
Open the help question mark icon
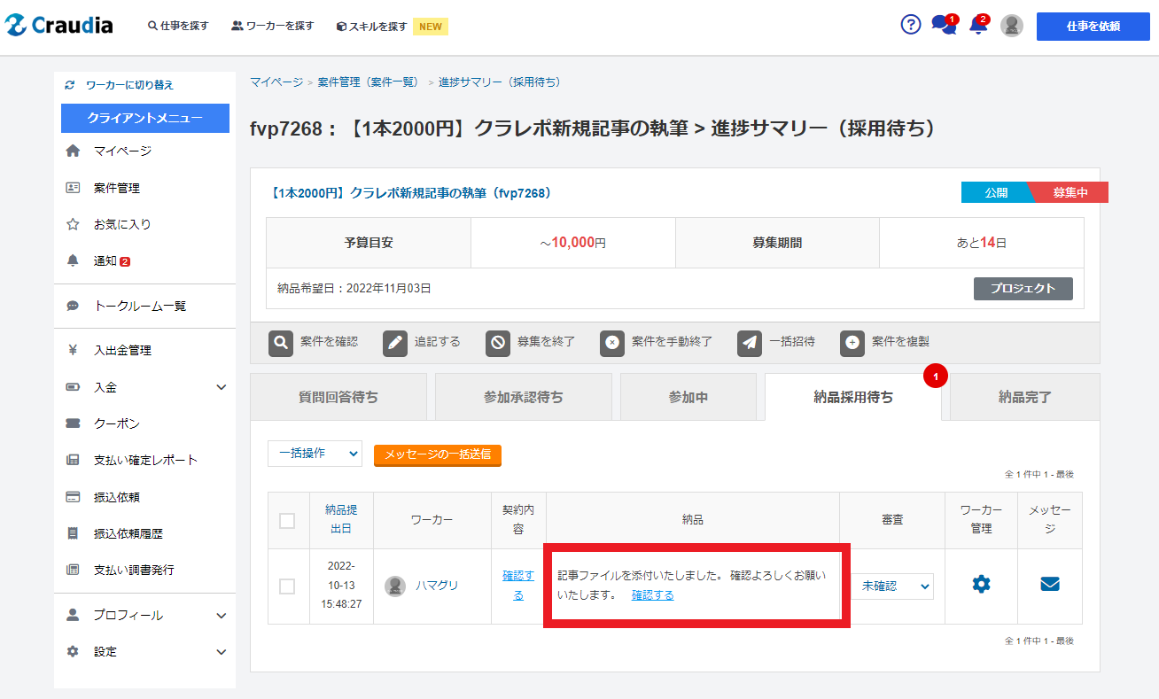point(911,25)
